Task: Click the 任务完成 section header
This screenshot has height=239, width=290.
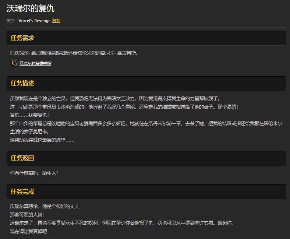Action: tap(146, 191)
